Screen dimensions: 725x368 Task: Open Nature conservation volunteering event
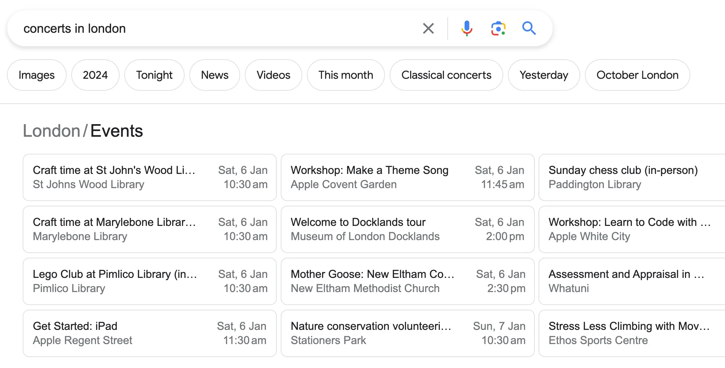point(407,333)
